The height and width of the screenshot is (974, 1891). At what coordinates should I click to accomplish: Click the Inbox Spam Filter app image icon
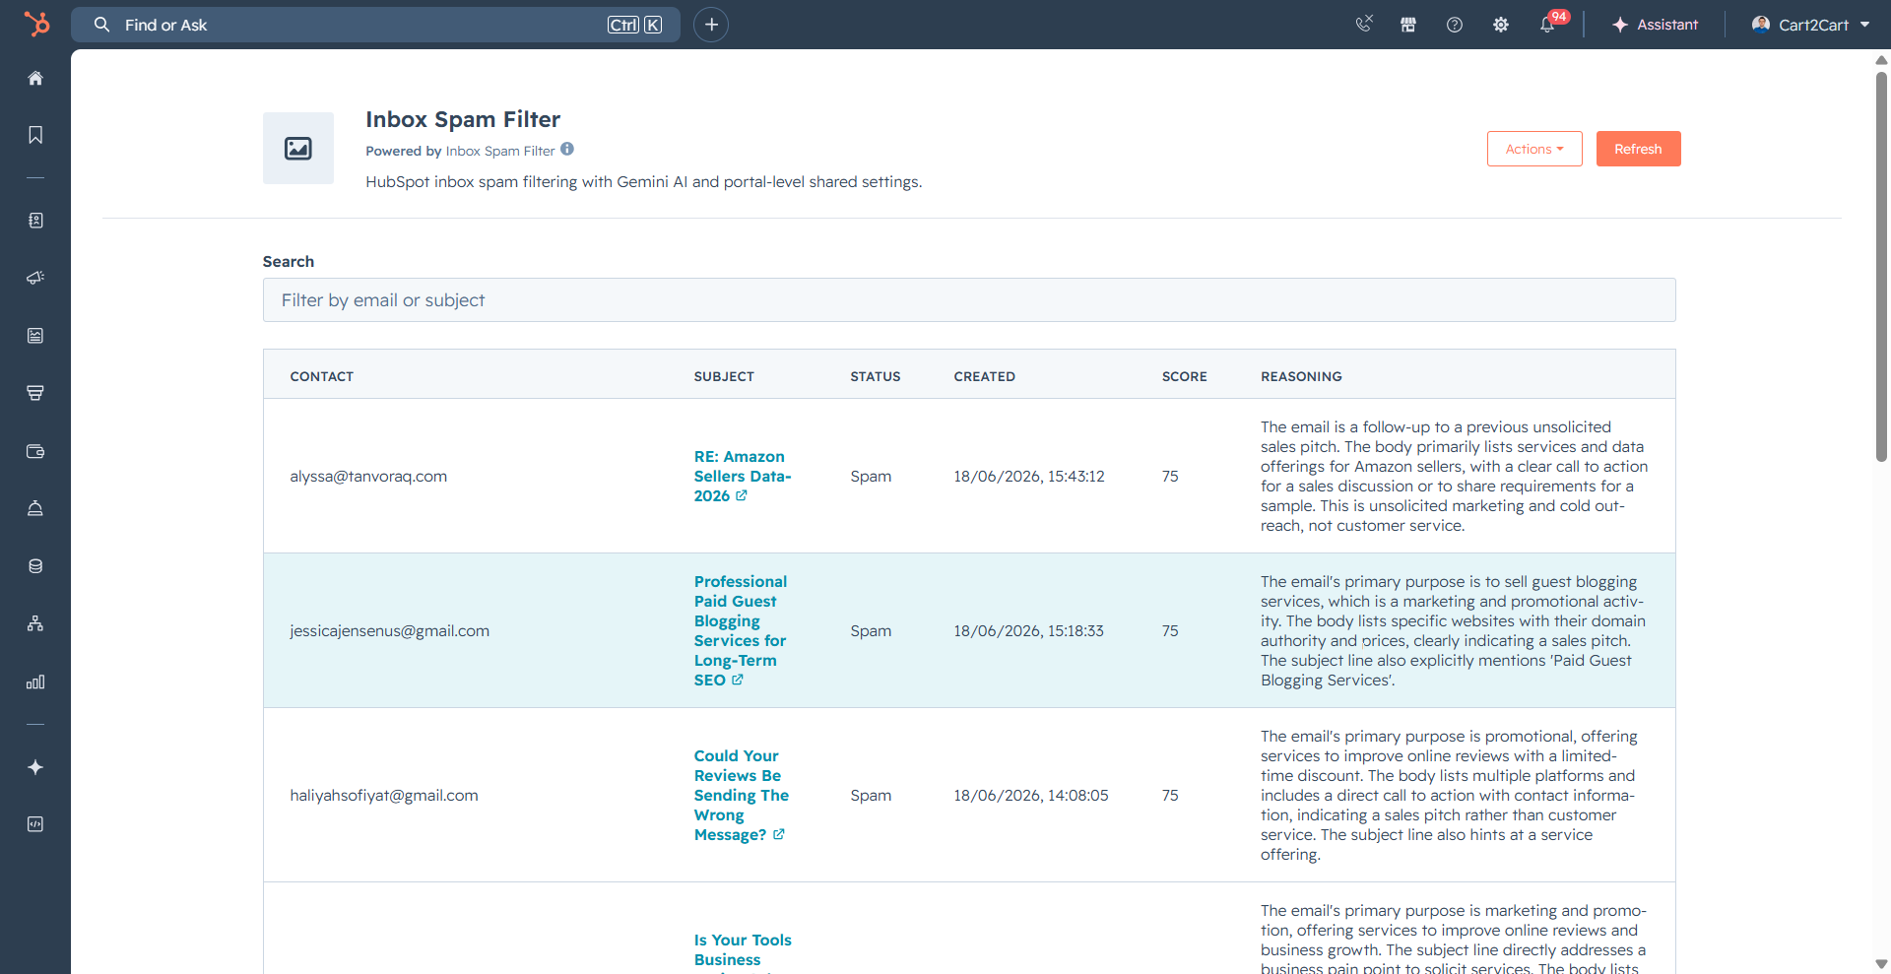pos(298,148)
